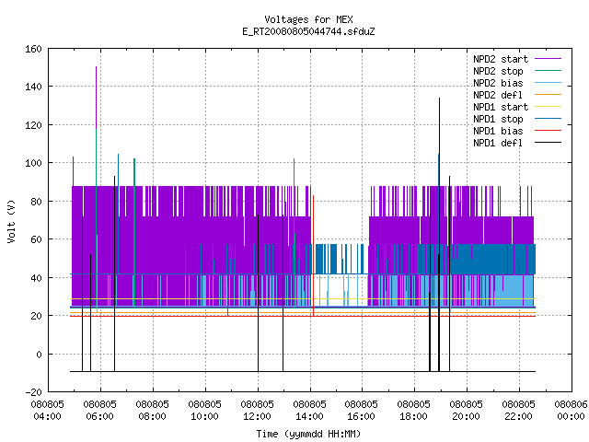Click the dark blue line sample beside NPD1 stop
The width and height of the screenshot is (589, 442).
(x=548, y=119)
